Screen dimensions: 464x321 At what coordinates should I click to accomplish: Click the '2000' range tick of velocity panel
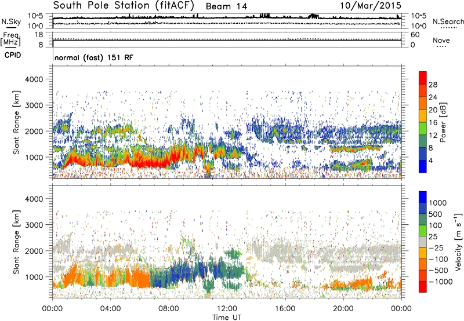point(34,251)
